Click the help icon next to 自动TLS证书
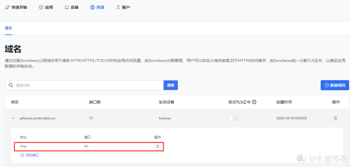 click(x=254, y=102)
